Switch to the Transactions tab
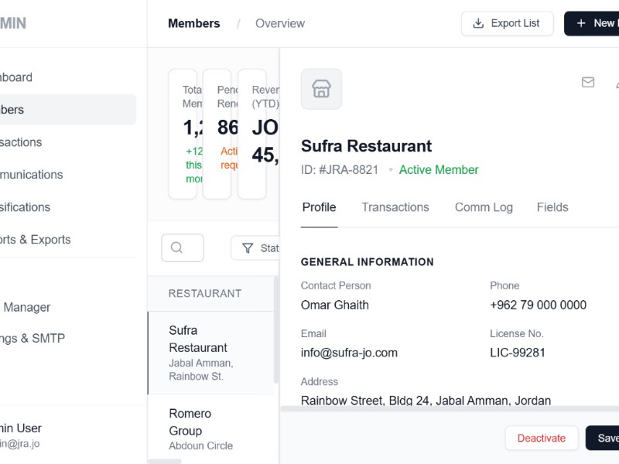619x464 pixels. [x=395, y=207]
